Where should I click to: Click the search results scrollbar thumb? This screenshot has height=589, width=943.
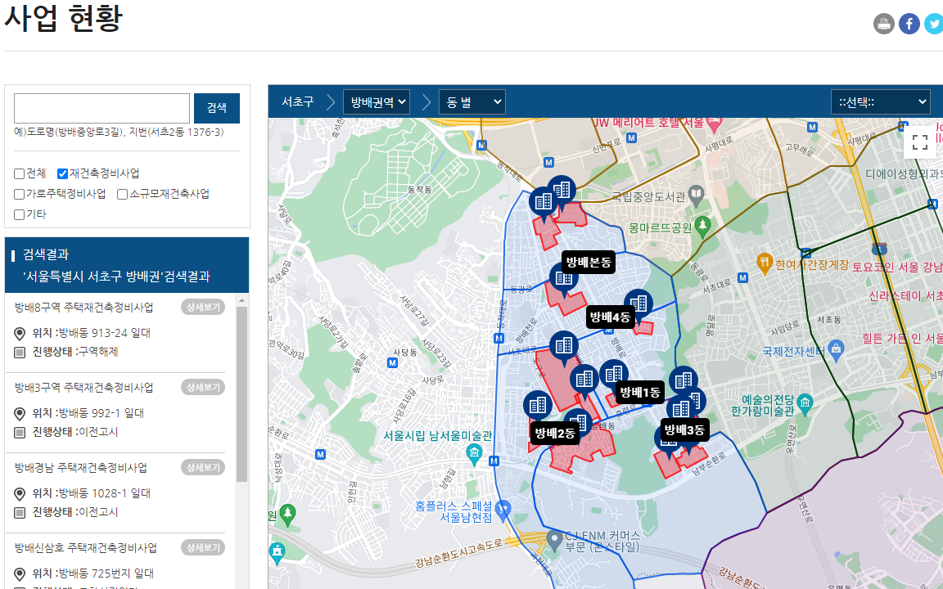click(x=241, y=394)
